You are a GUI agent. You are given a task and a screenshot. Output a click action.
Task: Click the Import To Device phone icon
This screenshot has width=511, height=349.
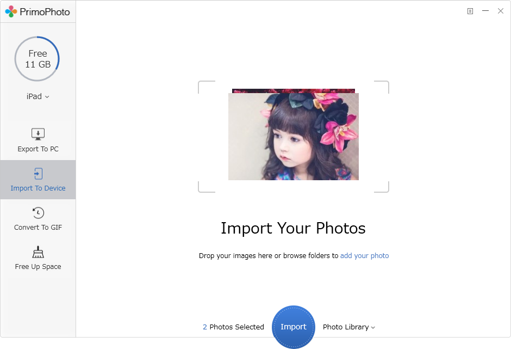coord(38,174)
